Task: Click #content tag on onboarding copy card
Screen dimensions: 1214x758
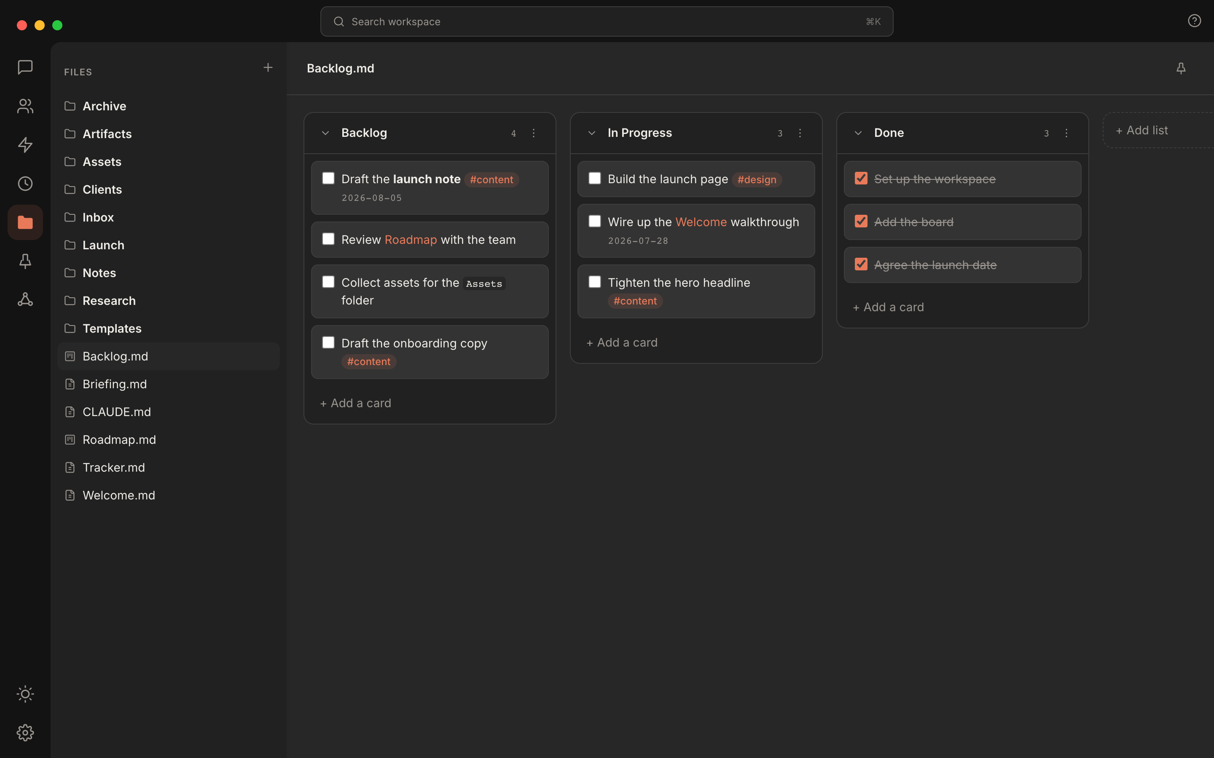Action: pyautogui.click(x=369, y=361)
